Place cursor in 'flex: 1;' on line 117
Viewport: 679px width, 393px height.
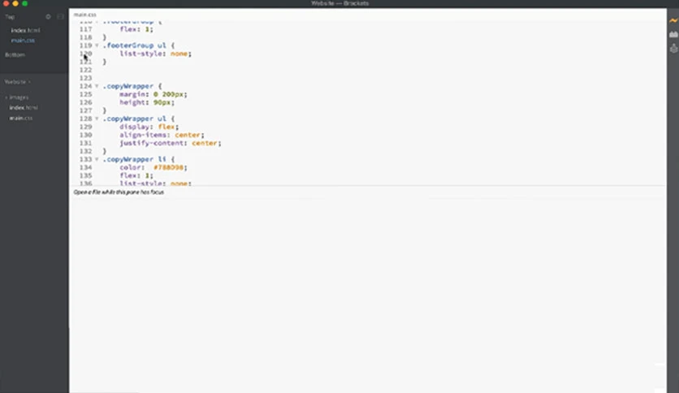tap(136, 29)
